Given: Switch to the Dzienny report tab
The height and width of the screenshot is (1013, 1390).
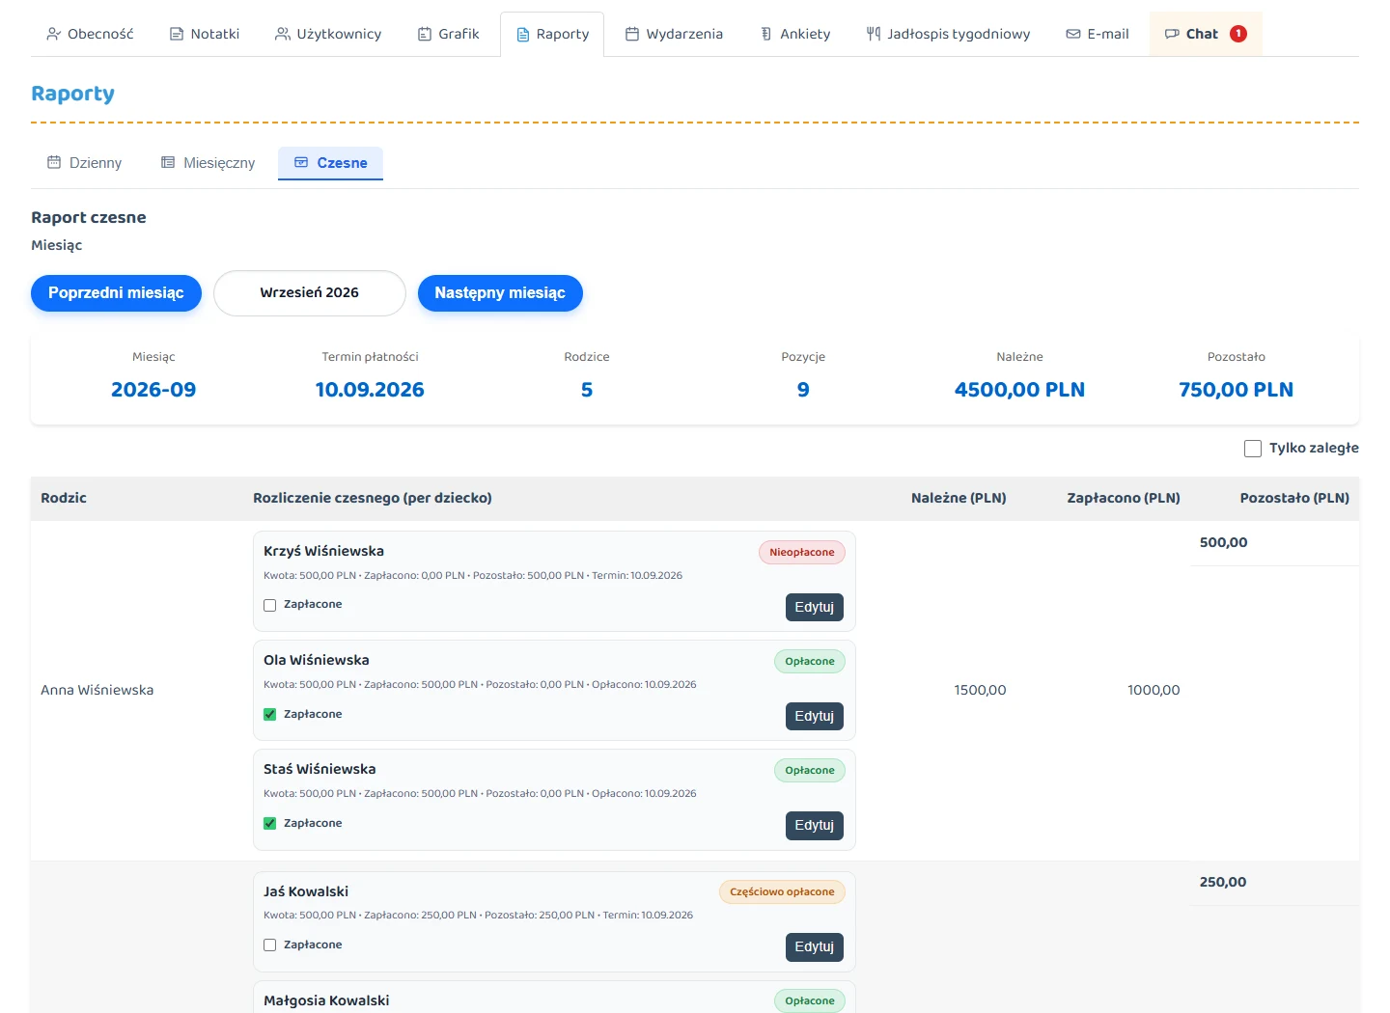Looking at the screenshot, I should (x=85, y=163).
